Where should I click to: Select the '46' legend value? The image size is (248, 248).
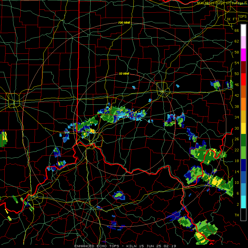coord(237,85)
